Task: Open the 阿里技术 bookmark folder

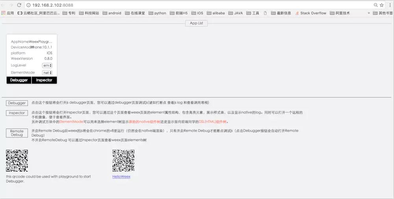Action: 340,13
